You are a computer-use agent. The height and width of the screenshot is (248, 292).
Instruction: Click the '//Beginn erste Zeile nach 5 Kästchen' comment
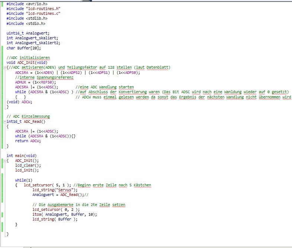[112, 185]
